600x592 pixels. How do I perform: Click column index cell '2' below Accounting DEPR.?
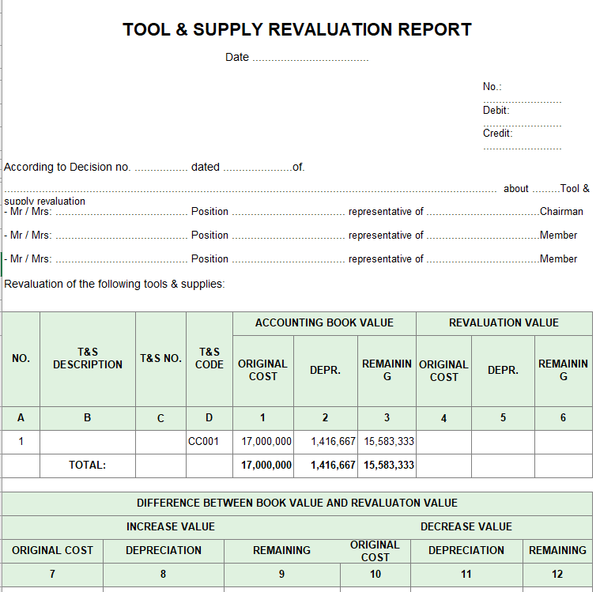tap(325, 418)
